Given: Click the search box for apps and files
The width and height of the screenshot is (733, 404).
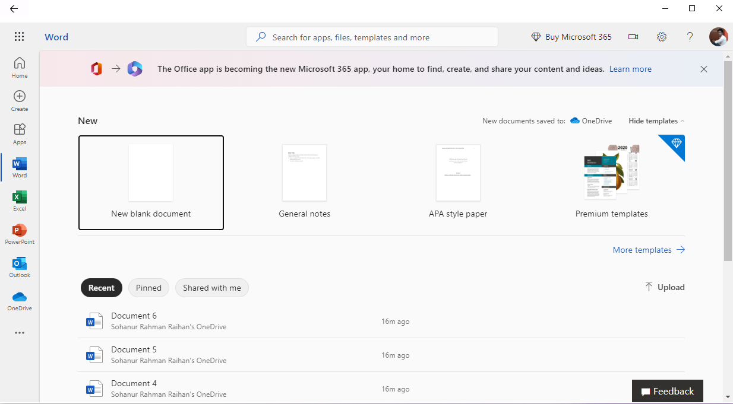Looking at the screenshot, I should pos(372,37).
